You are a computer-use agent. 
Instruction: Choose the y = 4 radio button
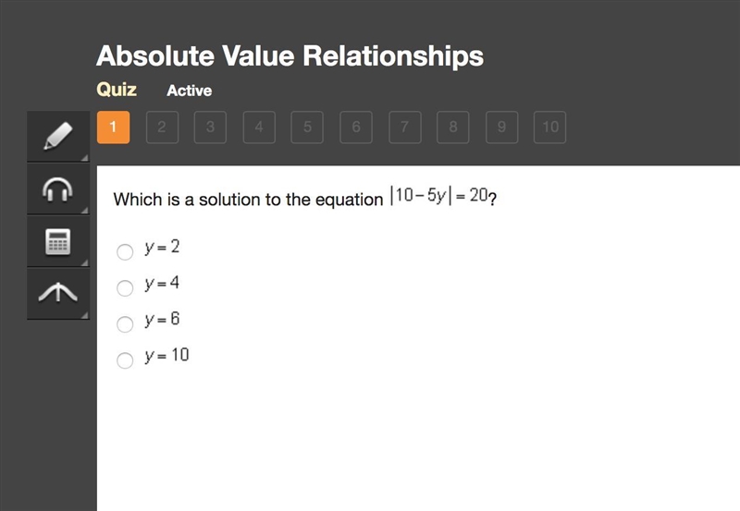point(125,287)
